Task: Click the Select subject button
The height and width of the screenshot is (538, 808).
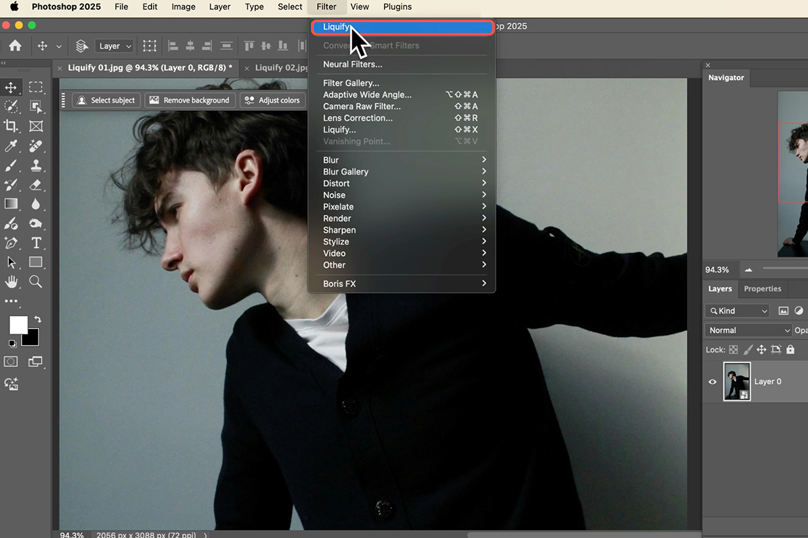Action: tap(106, 100)
